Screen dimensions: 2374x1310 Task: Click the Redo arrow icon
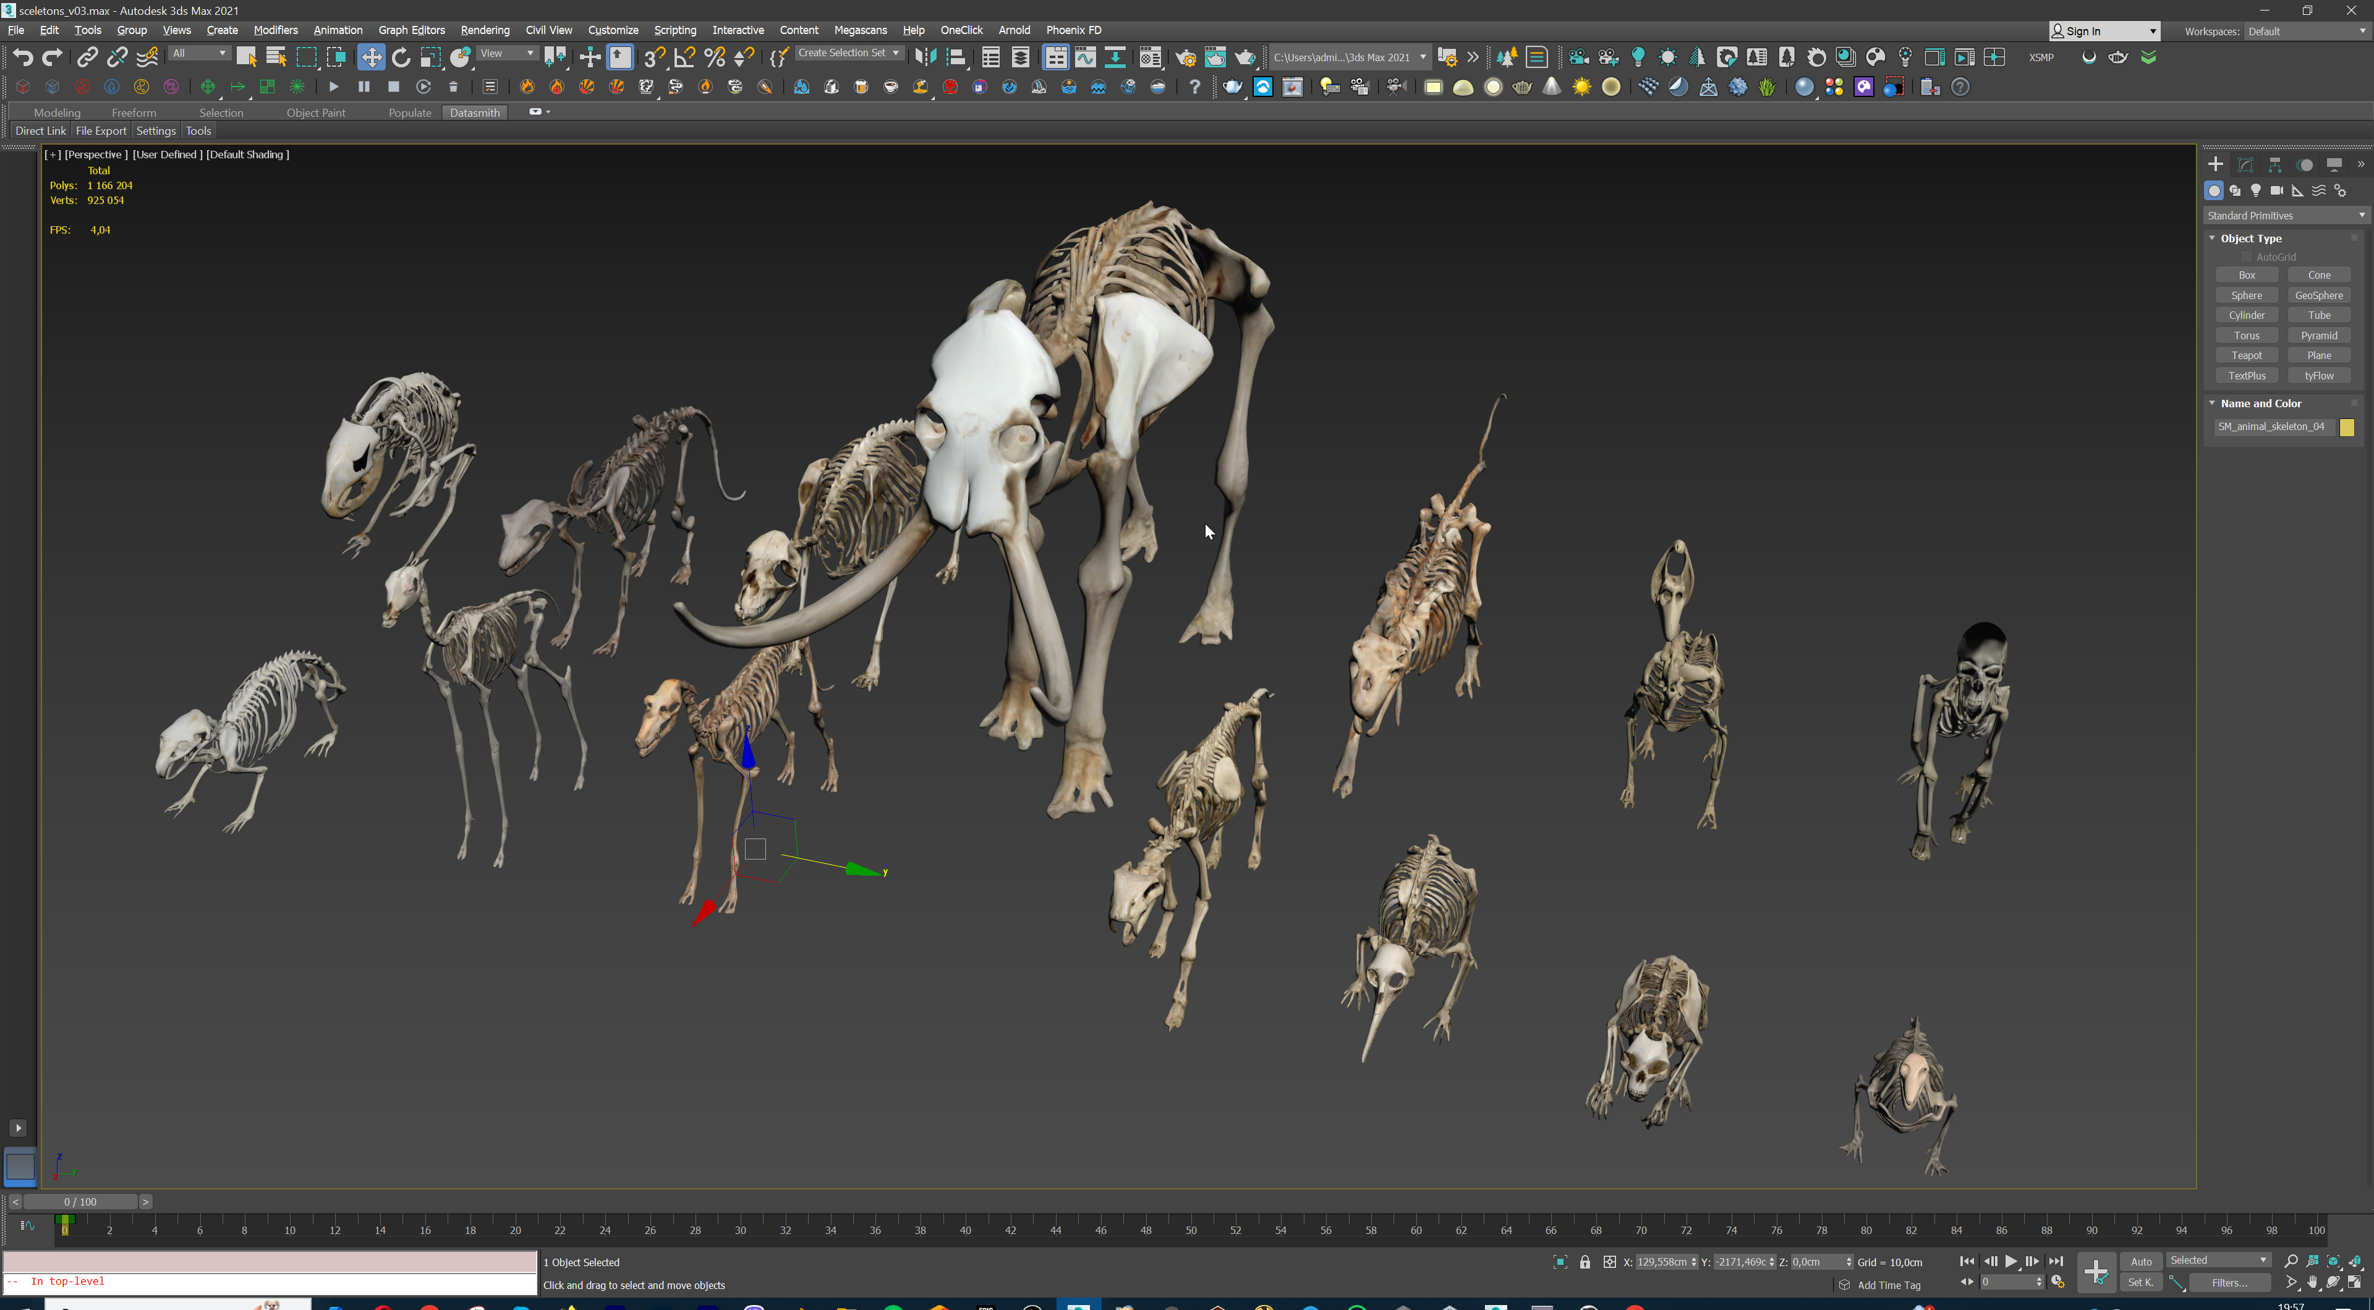53,57
